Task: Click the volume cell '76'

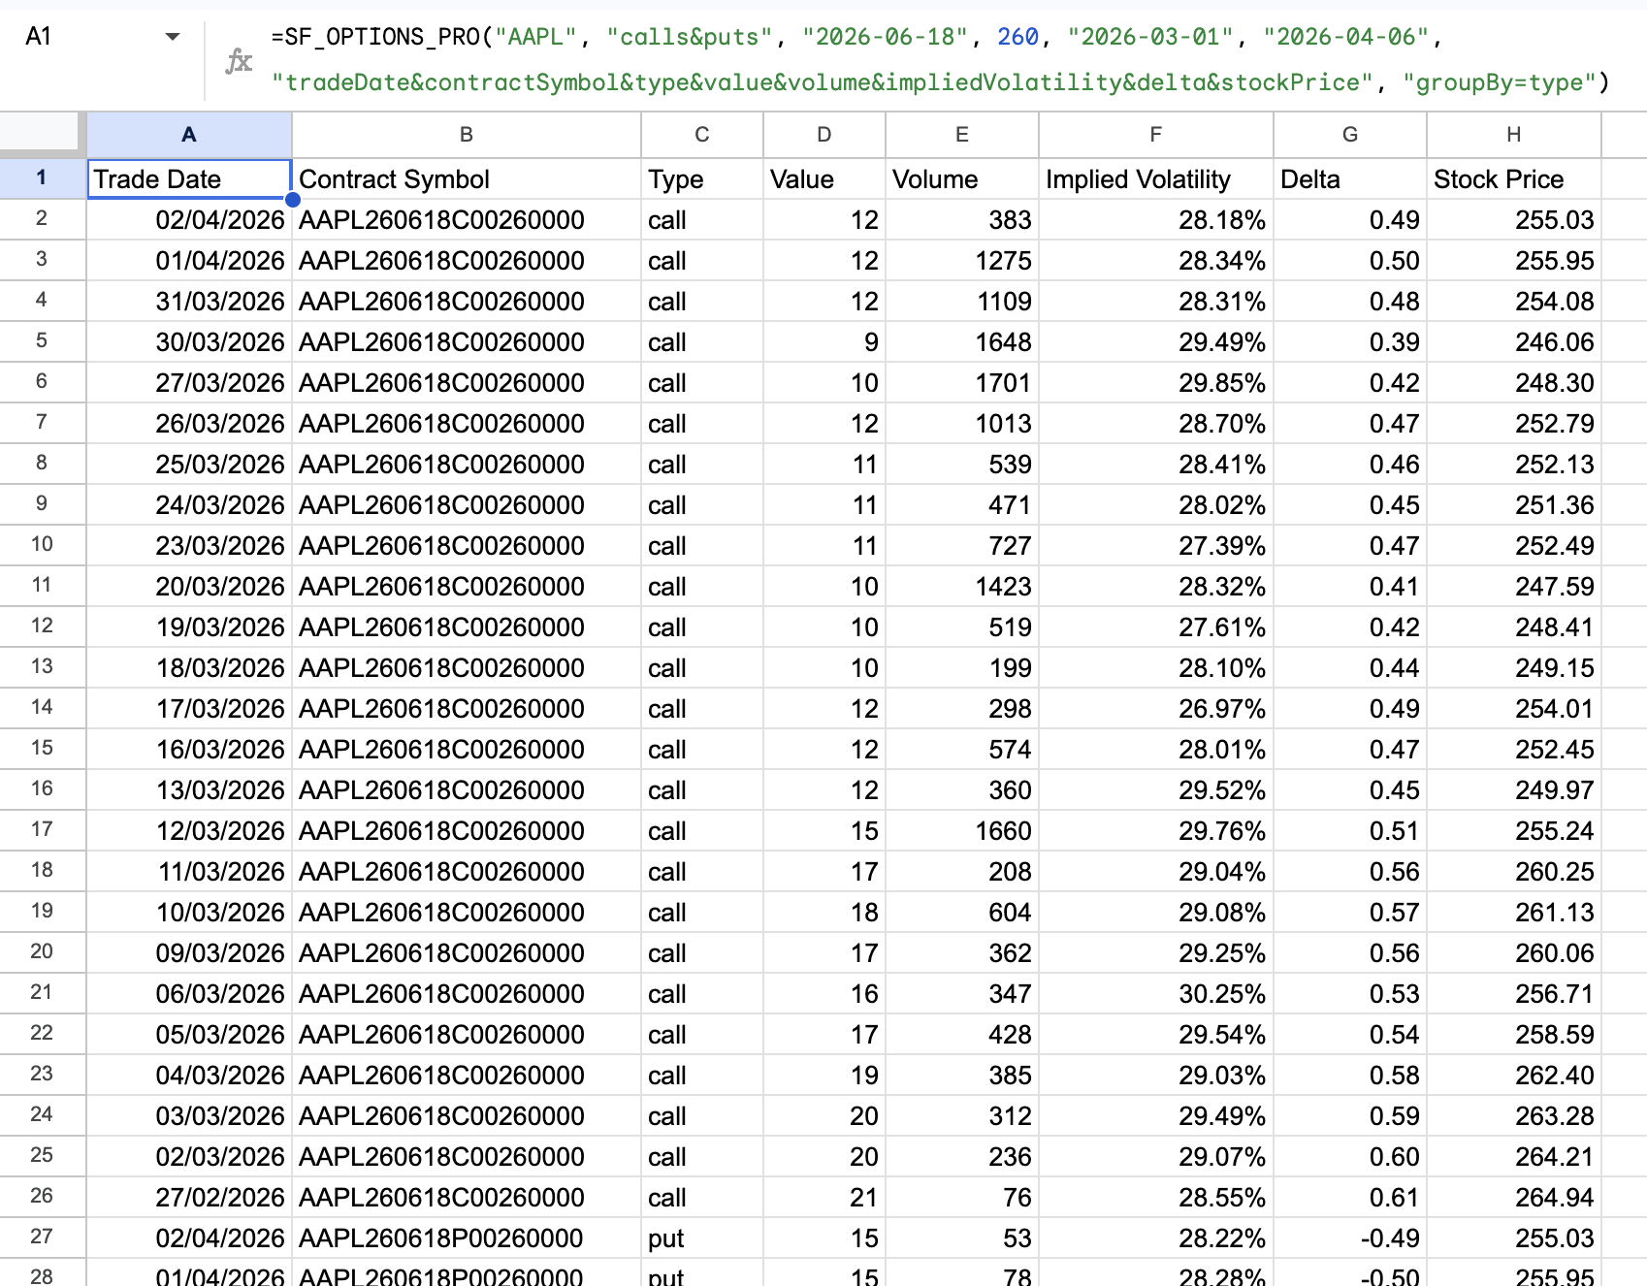Action: pyautogui.click(x=962, y=1198)
